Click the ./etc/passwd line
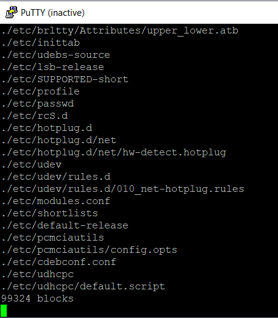278x318 pixels. click(x=38, y=104)
